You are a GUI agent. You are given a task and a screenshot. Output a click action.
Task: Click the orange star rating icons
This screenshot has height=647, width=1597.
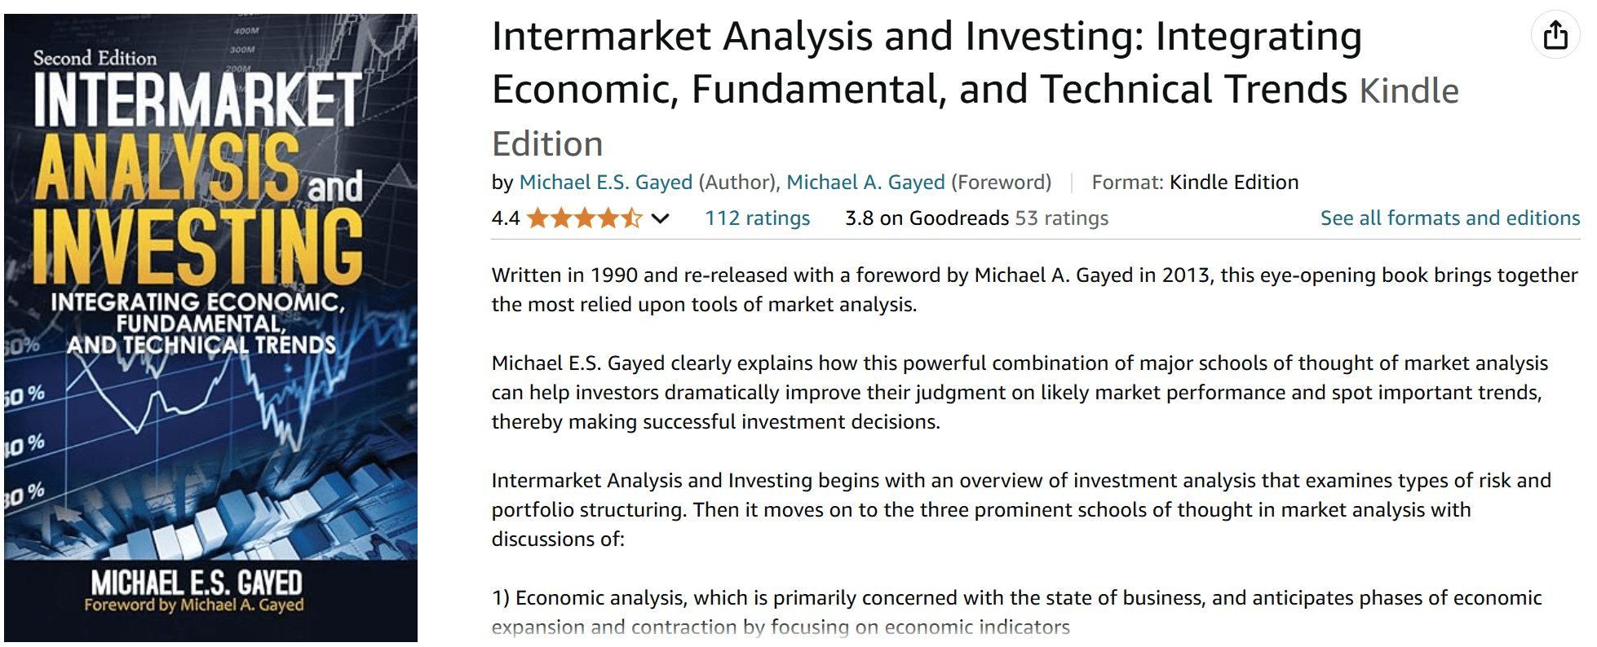pos(584,218)
